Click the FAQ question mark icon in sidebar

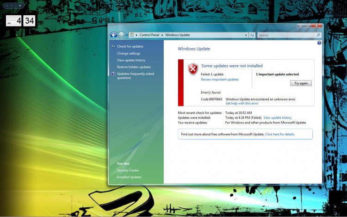113,74
